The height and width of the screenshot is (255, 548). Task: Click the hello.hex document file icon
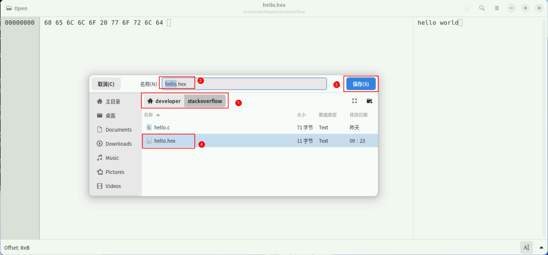coord(149,141)
